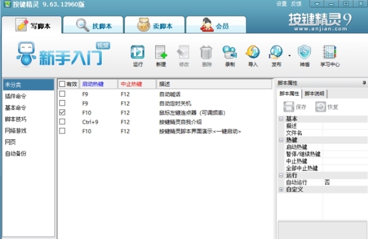Uncheck the 鼠标左键连点器 script checkbox
This screenshot has width=368, height=239.
pyautogui.click(x=62, y=112)
